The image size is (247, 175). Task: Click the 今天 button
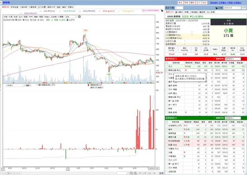[x=244, y=8]
